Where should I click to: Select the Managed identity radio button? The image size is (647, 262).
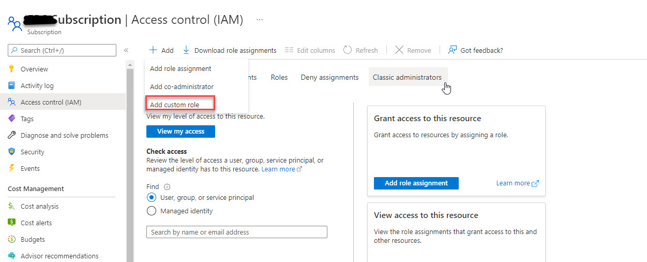tap(152, 211)
